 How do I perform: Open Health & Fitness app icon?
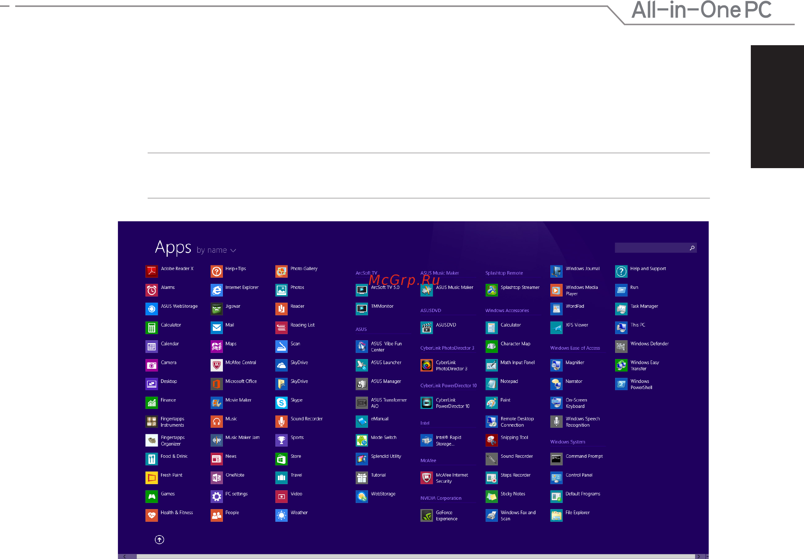click(x=152, y=515)
